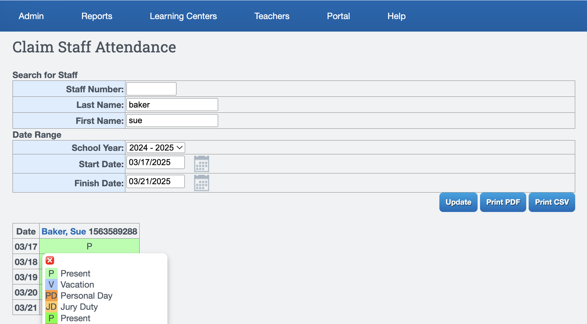
Task: Click the Print PDF button
Action: [503, 202]
